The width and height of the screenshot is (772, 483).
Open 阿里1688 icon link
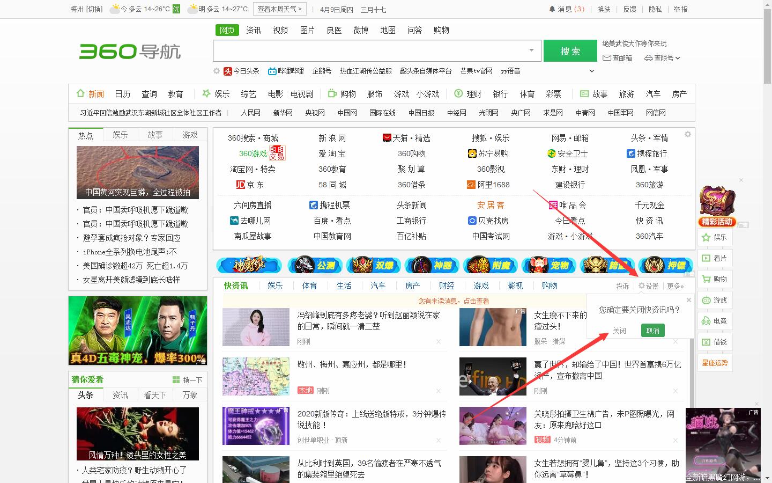(x=471, y=185)
